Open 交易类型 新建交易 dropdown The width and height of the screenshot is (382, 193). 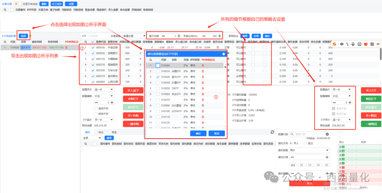coord(134,36)
